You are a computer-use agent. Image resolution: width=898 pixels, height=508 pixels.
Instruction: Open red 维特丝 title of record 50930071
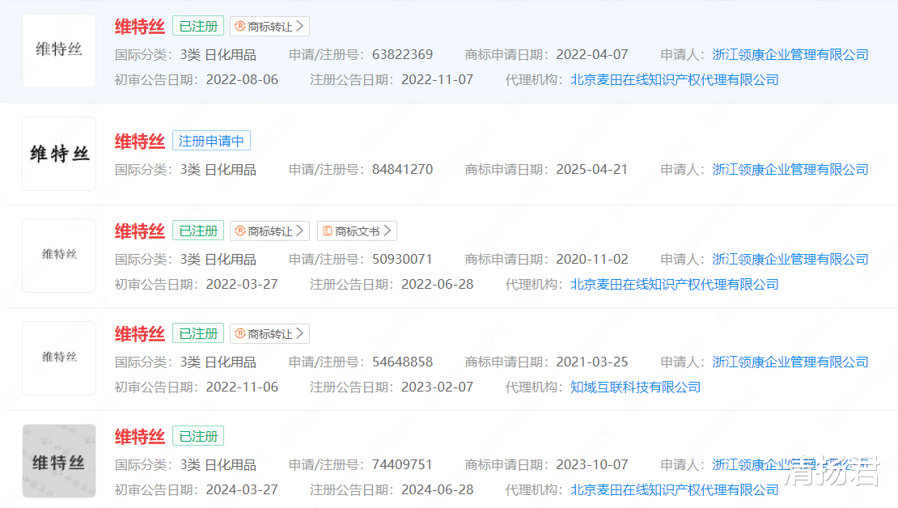140,231
